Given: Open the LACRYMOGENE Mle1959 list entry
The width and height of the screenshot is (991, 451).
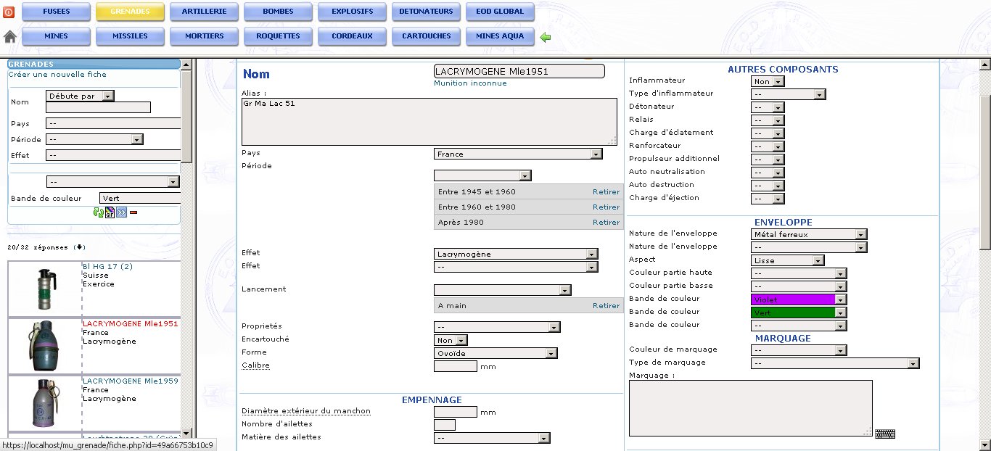Looking at the screenshot, I should [x=131, y=381].
